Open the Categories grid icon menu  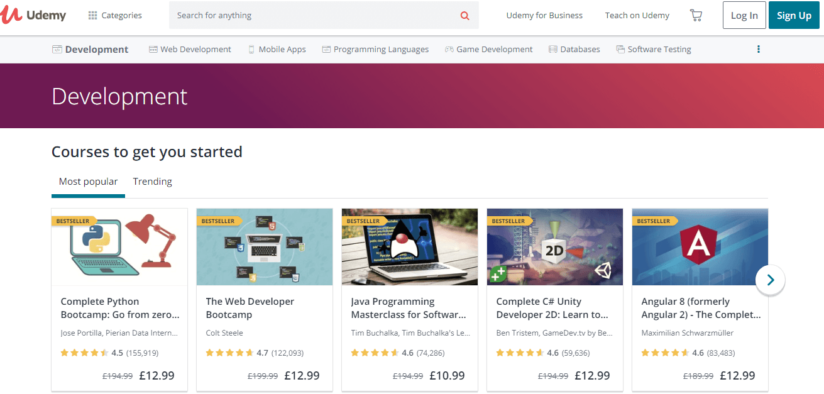tap(93, 15)
